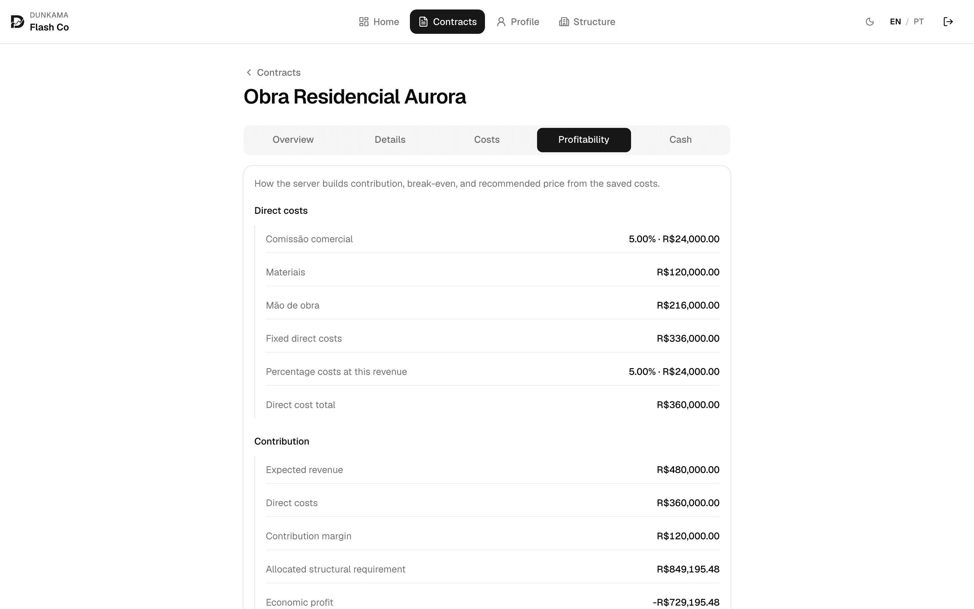Image resolution: width=974 pixels, height=609 pixels.
Task: Open the Profile navigation item
Action: point(517,22)
